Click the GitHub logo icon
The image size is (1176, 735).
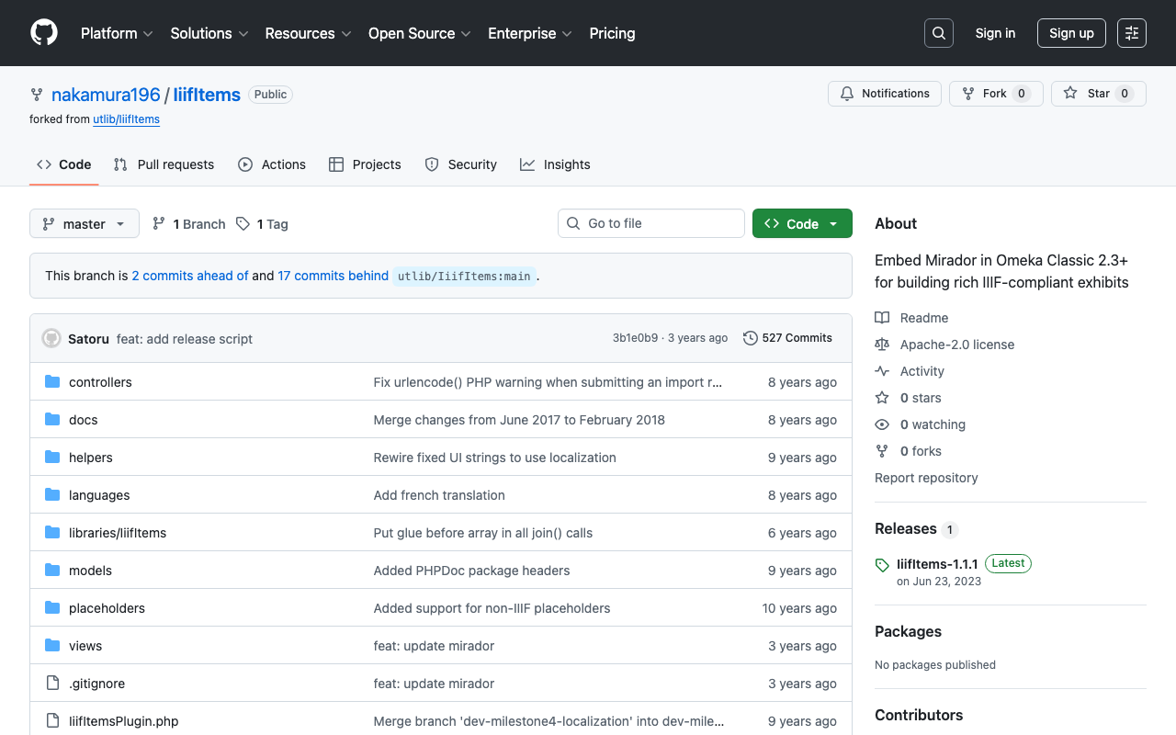44,33
